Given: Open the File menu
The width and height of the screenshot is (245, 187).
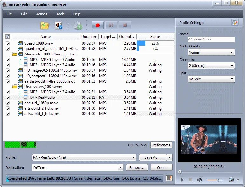Looking at the screenshot, I should [x=9, y=14].
